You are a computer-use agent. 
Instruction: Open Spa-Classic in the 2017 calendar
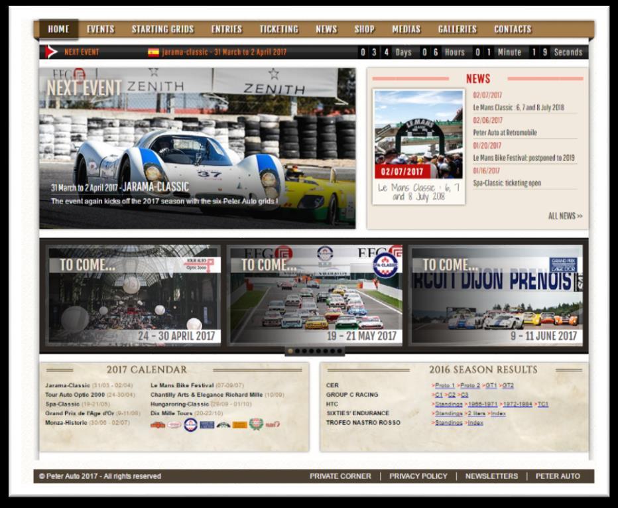62,404
